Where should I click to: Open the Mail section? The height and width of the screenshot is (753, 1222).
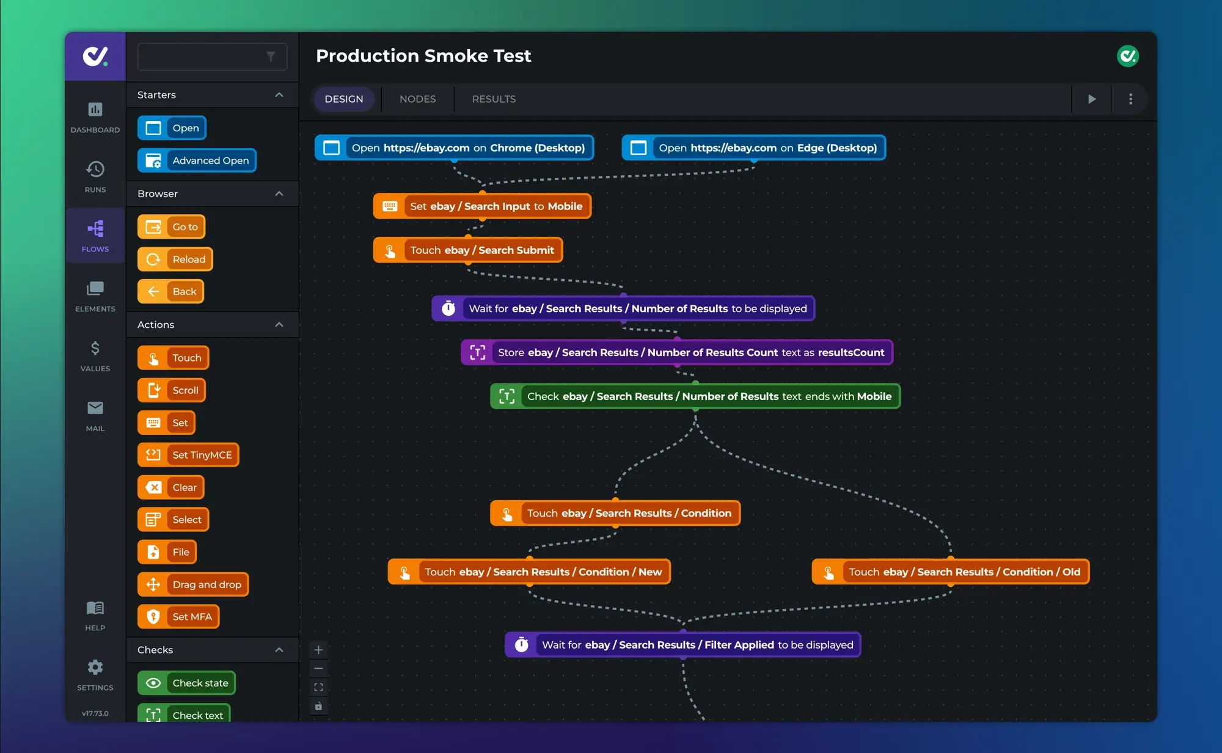pyautogui.click(x=95, y=416)
